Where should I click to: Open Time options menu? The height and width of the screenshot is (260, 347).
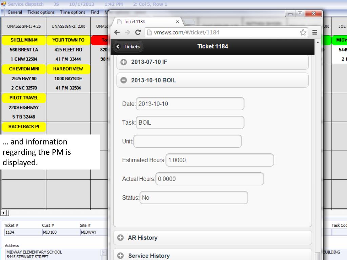73,13
